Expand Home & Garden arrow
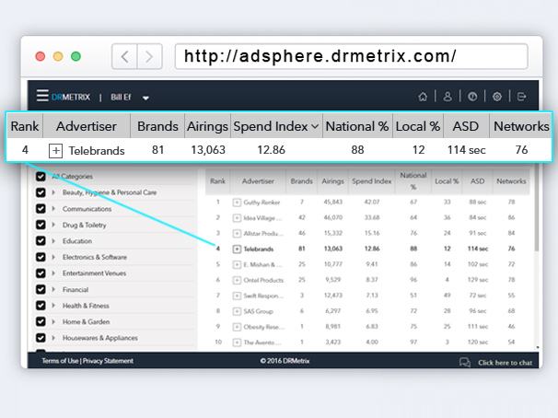Viewport: 558px width, 418px height. point(53,321)
